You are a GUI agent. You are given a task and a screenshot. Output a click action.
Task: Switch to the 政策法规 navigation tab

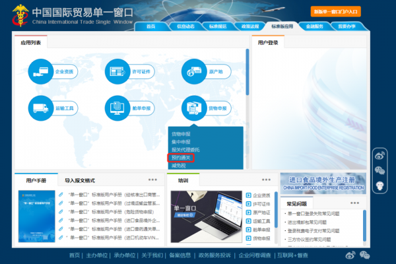coord(249,26)
